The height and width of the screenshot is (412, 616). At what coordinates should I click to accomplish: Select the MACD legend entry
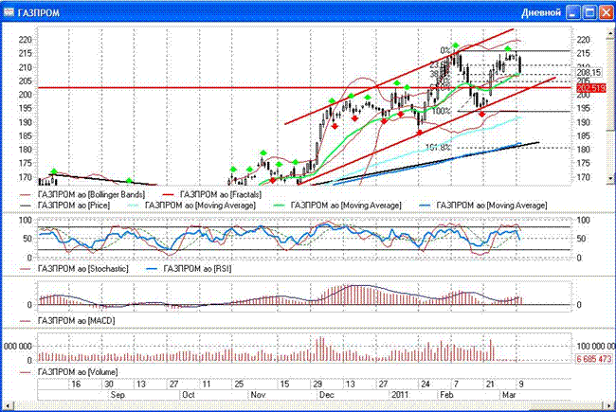67,321
